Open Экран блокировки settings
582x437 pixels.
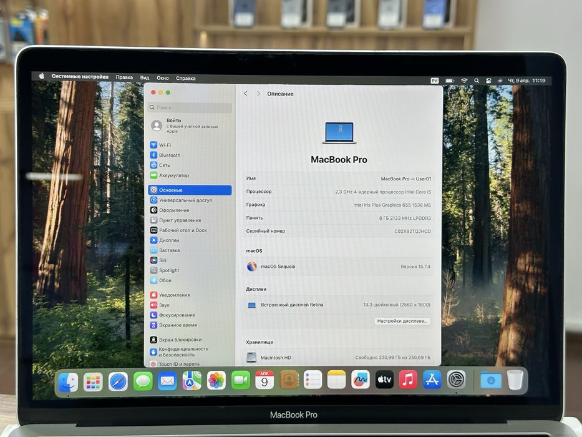pyautogui.click(x=190, y=339)
